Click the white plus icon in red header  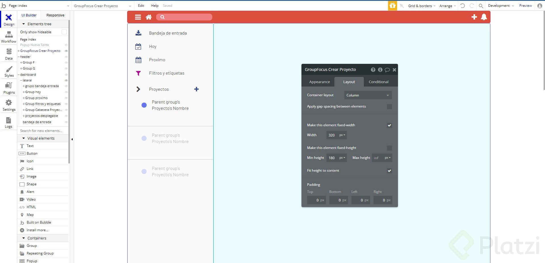point(474,17)
